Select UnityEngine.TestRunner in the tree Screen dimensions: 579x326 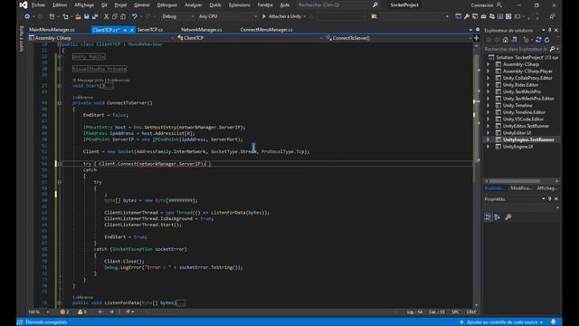tap(528, 139)
